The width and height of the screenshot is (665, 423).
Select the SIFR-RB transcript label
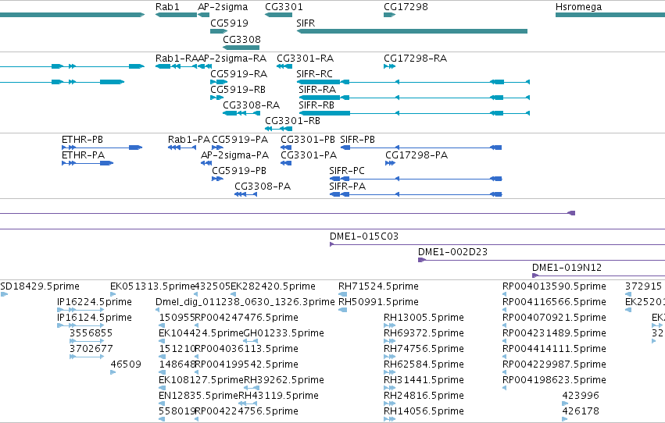click(316, 105)
